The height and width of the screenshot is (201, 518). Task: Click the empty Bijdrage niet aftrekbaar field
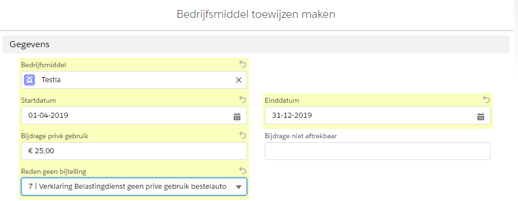(378, 151)
